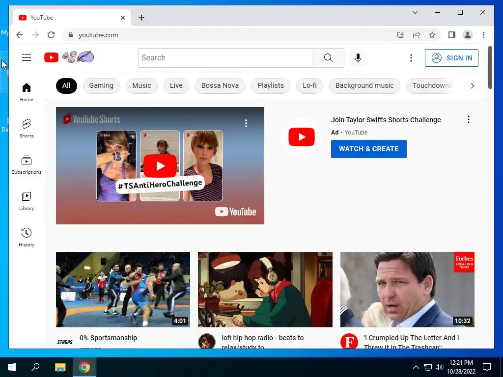
Task: Select the Live filter chip
Action: tap(176, 85)
